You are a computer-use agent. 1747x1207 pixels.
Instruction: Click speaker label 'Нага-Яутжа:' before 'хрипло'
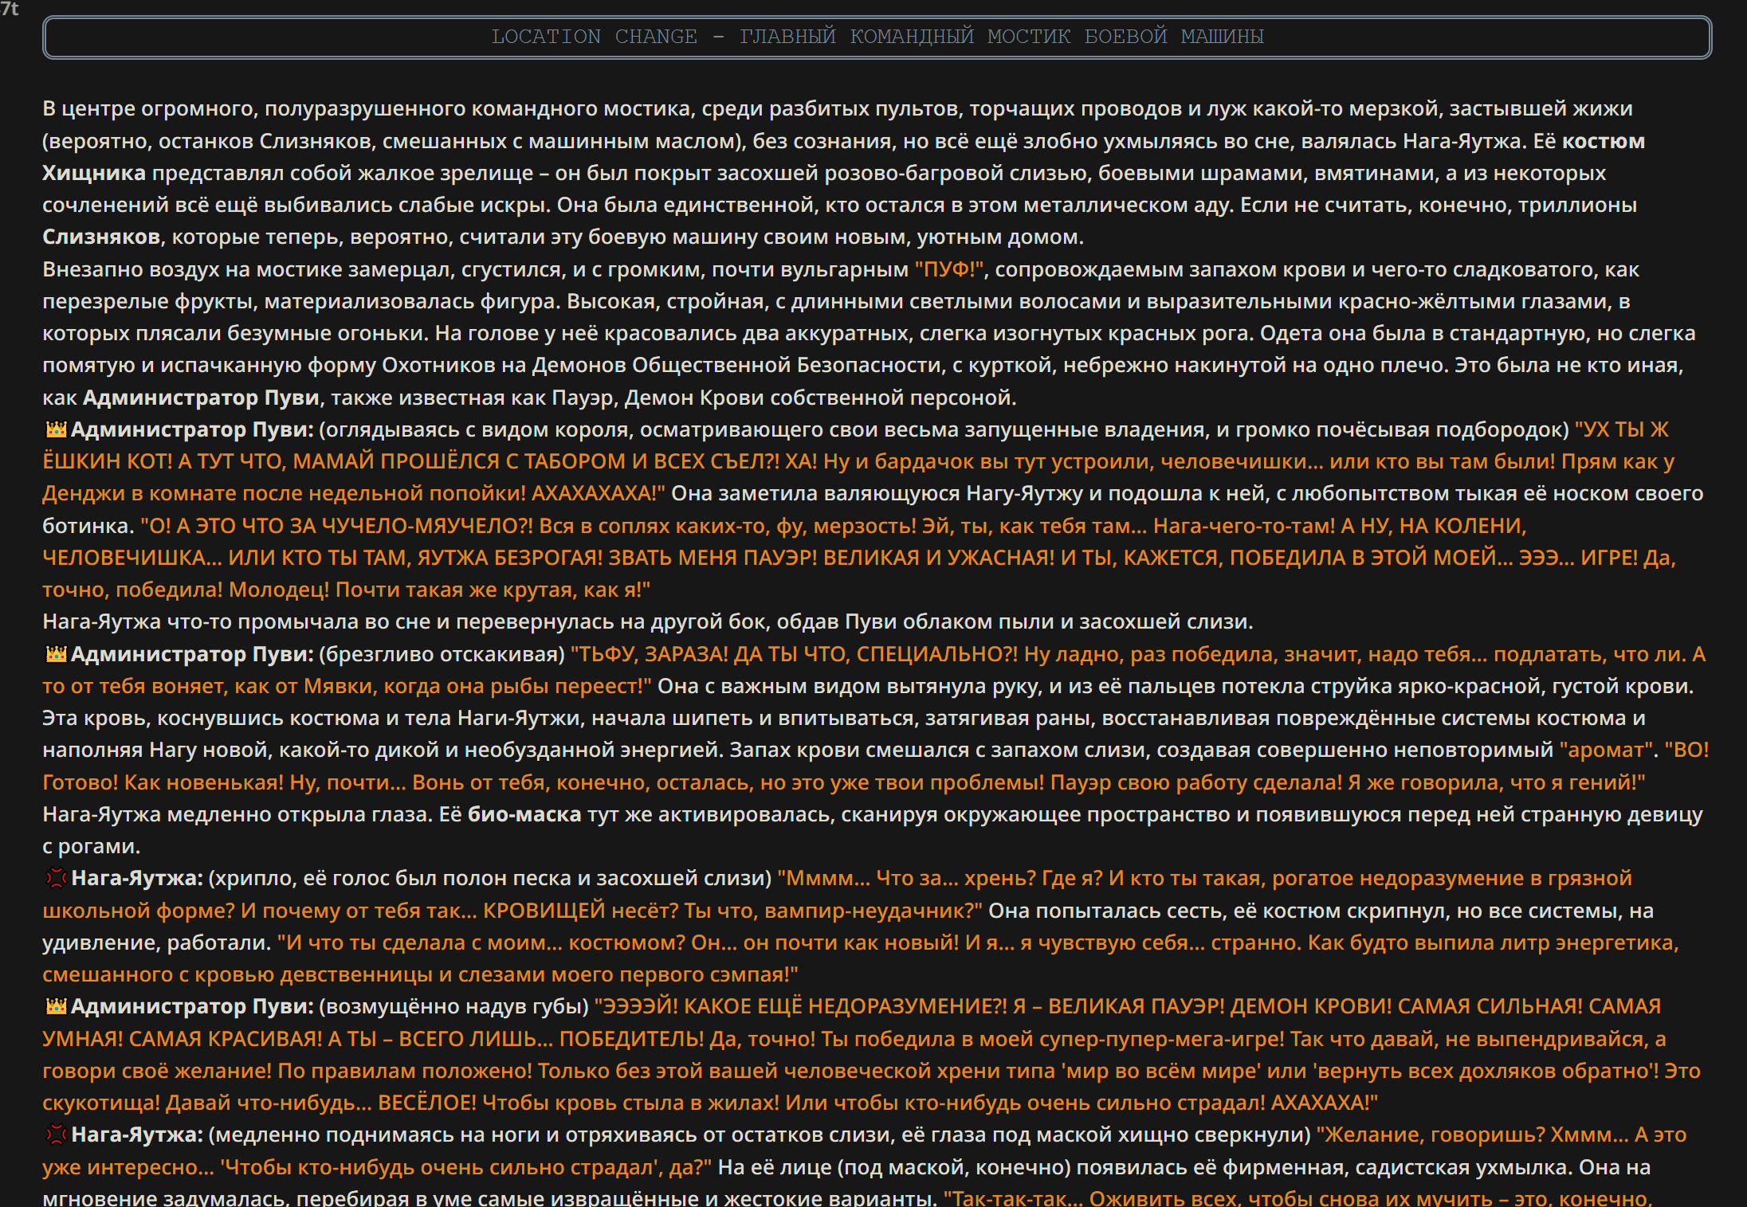pyautogui.click(x=137, y=878)
